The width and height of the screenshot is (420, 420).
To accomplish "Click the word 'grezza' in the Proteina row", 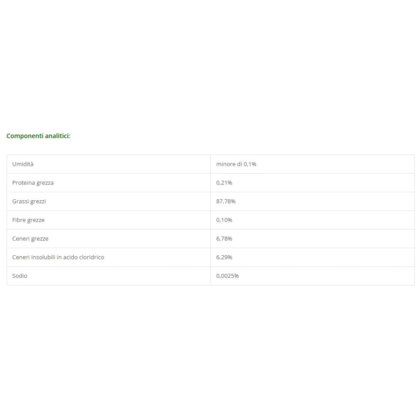I will 45,183.
